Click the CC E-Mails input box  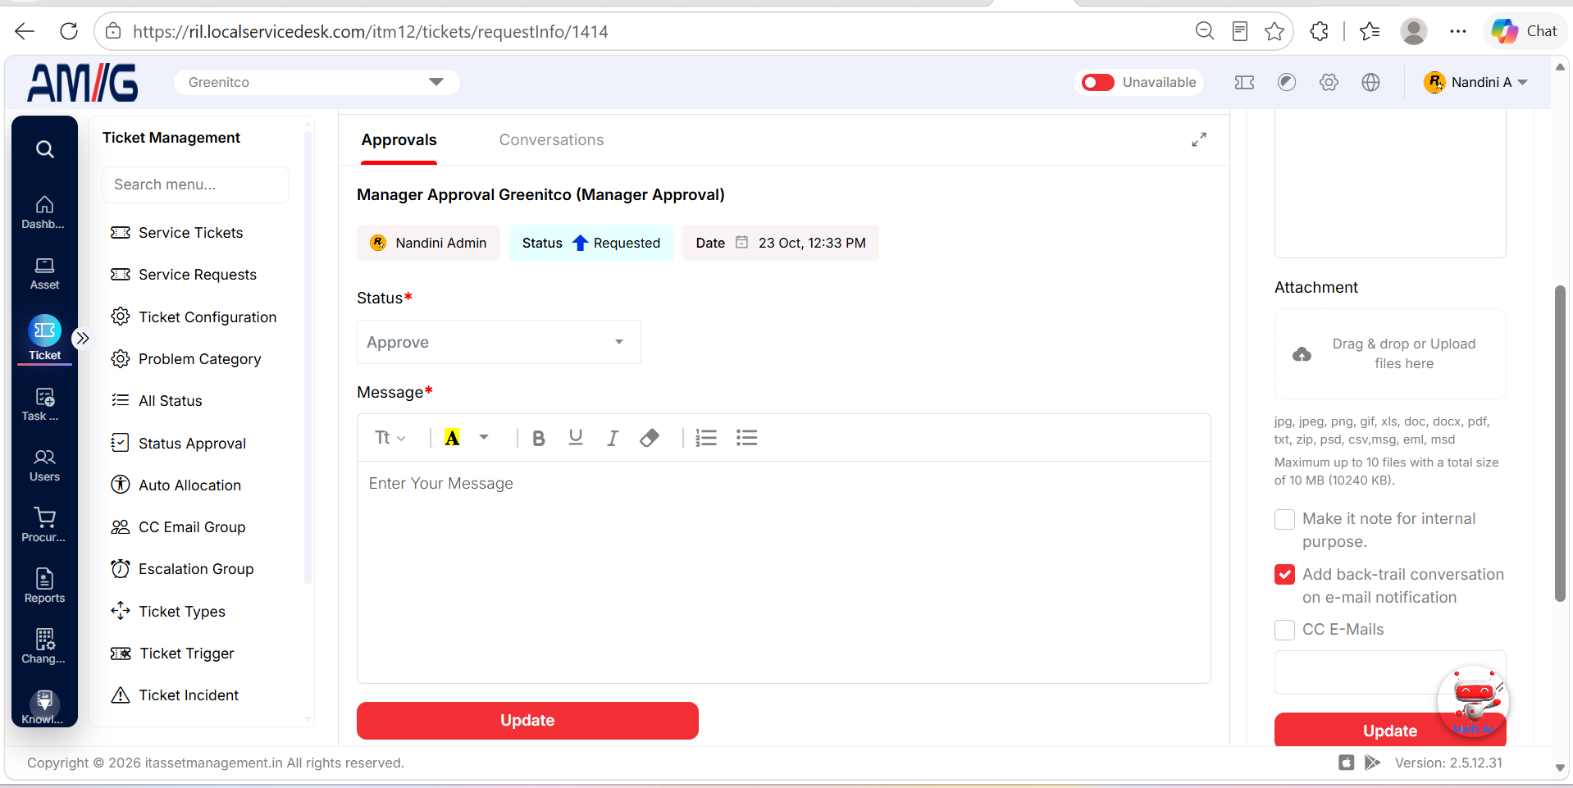pos(1390,672)
